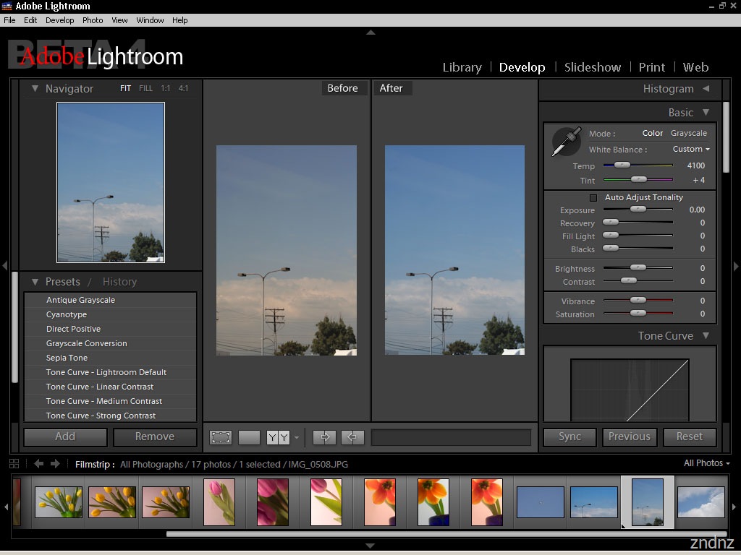Click the Vibrance slider handle

[638, 300]
